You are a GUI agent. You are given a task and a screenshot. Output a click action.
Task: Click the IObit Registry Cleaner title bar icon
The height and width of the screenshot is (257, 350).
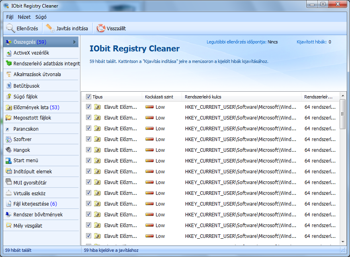click(x=6, y=6)
